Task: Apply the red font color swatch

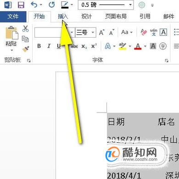Action: click(138, 46)
